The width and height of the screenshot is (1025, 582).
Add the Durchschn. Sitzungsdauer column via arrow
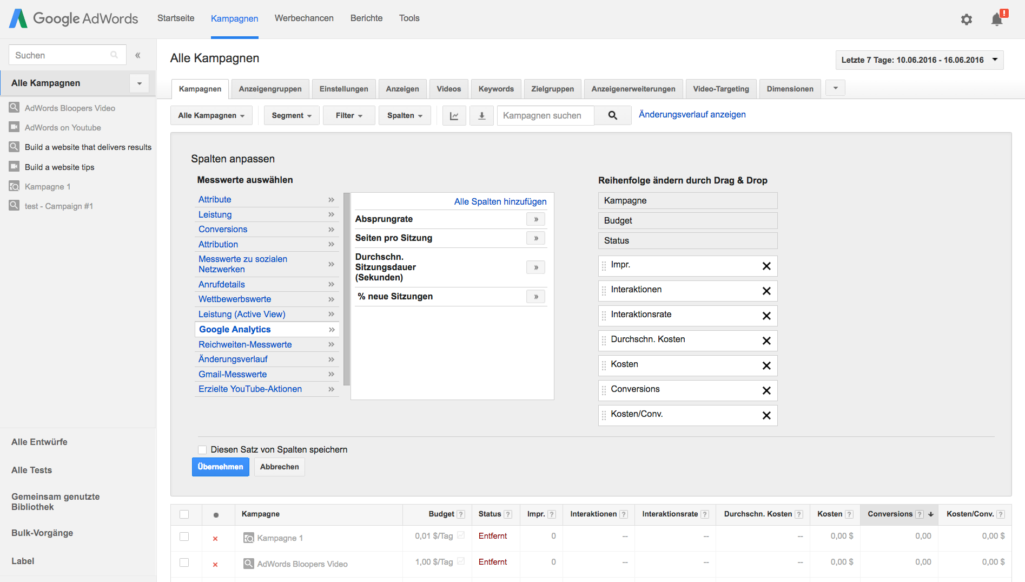pyautogui.click(x=535, y=267)
